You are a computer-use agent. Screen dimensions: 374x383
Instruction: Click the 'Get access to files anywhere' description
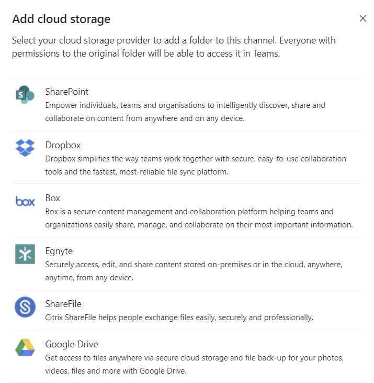pos(194,364)
